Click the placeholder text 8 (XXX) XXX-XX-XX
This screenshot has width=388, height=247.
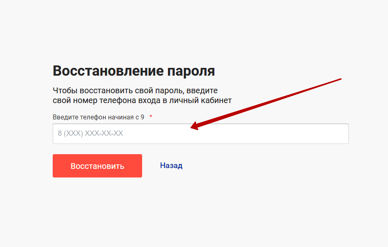pos(90,134)
